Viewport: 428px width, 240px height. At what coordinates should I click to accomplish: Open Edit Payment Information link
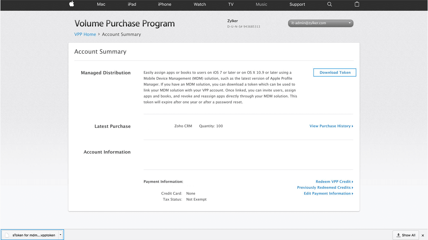[328, 193]
